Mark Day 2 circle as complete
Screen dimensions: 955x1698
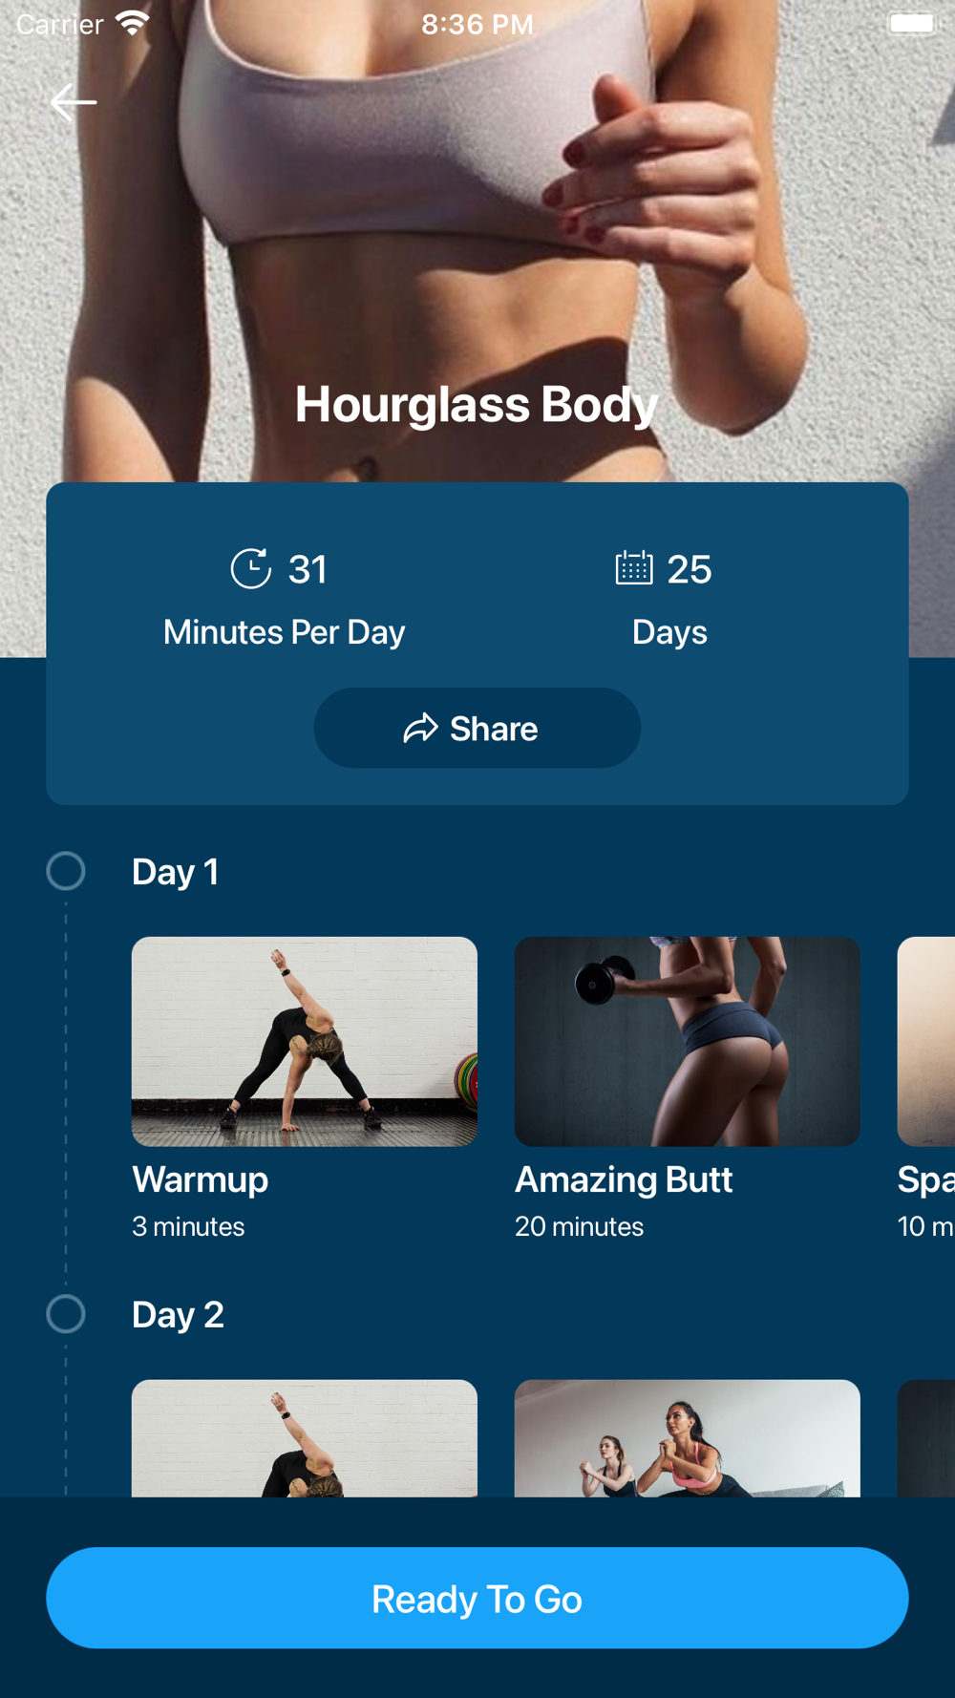[66, 1314]
